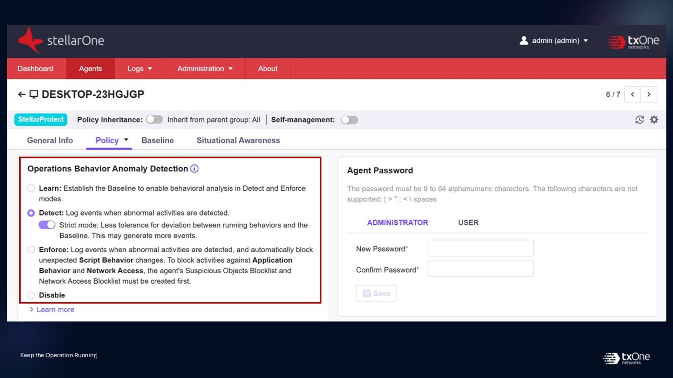This screenshot has height=378, width=673.
Task: Select the Enforce radio button
Action: point(31,250)
